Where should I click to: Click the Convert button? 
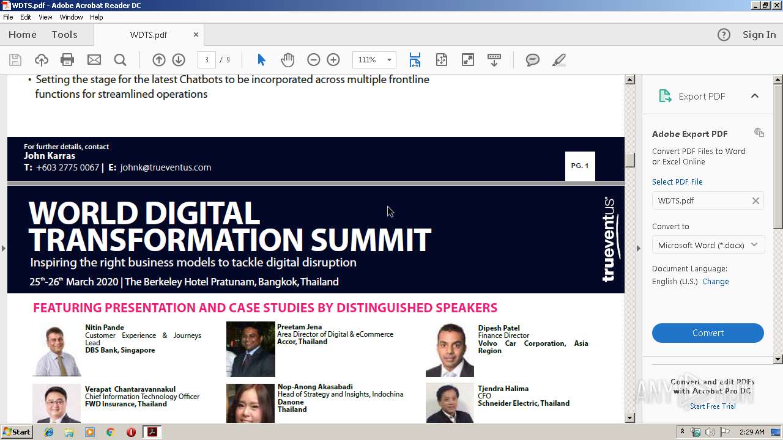(x=708, y=333)
